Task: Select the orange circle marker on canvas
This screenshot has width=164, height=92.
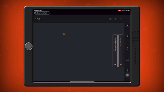Action: [64, 34]
